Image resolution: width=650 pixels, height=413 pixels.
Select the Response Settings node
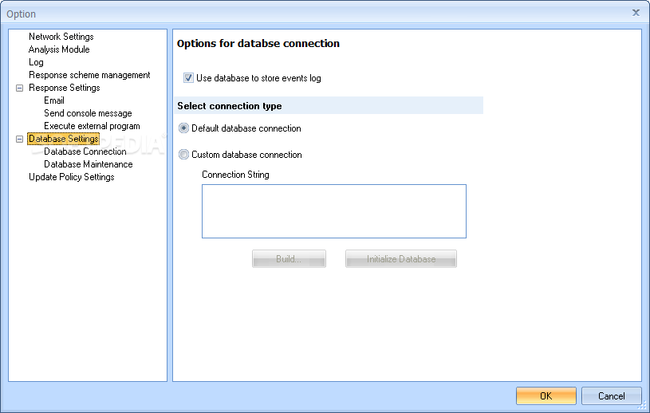[x=65, y=88]
